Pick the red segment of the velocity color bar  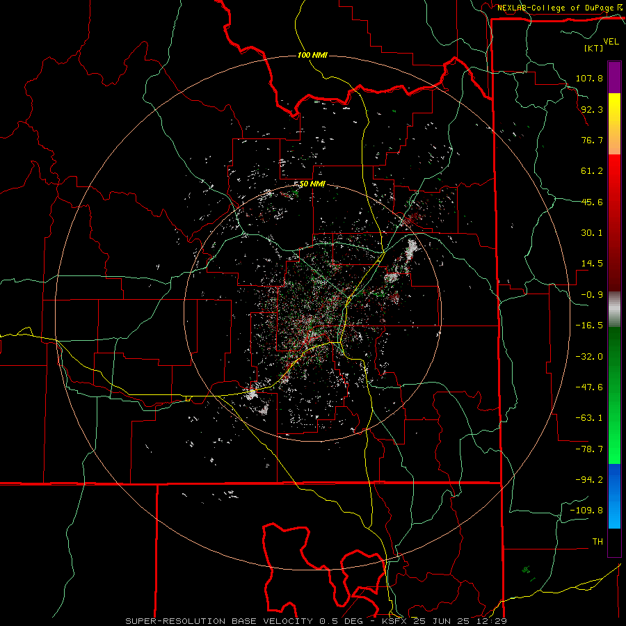tap(614, 223)
